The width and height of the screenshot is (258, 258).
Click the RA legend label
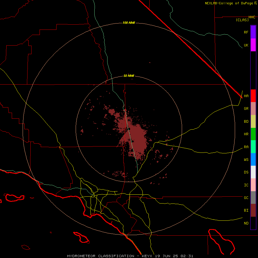[x=246, y=147]
